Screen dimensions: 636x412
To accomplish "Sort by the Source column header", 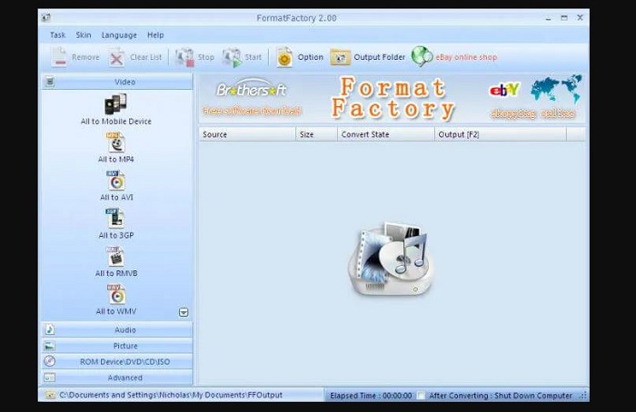I will tap(247, 134).
